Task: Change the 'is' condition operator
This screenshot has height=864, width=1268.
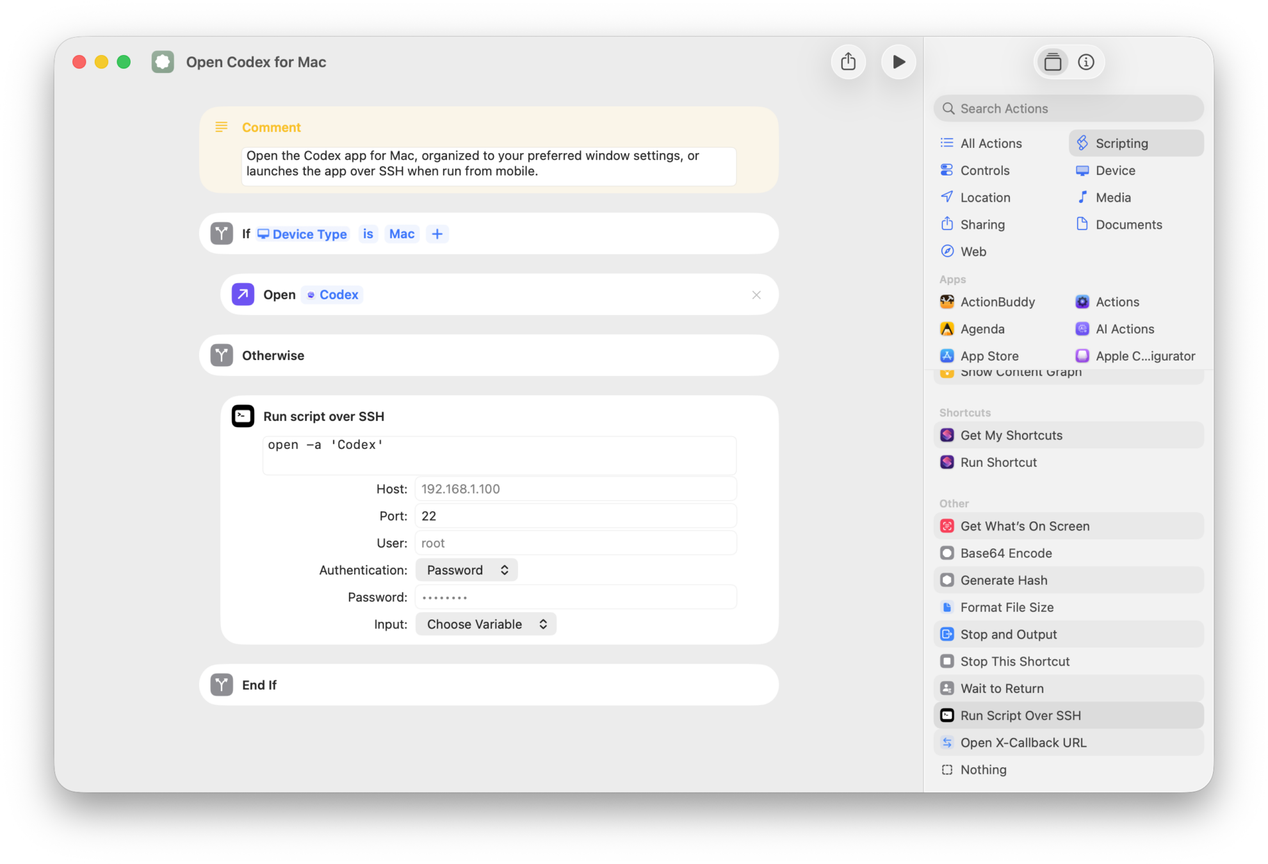Action: (x=368, y=234)
